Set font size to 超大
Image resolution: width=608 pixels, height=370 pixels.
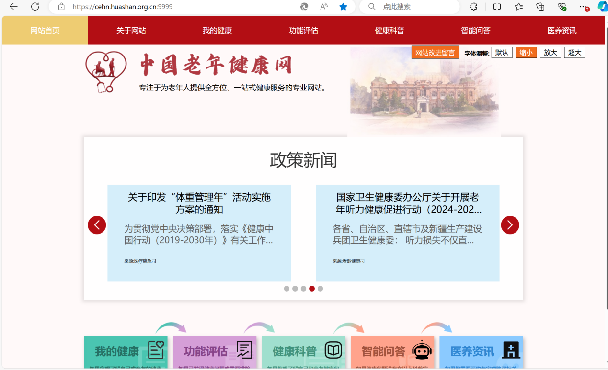[574, 53]
